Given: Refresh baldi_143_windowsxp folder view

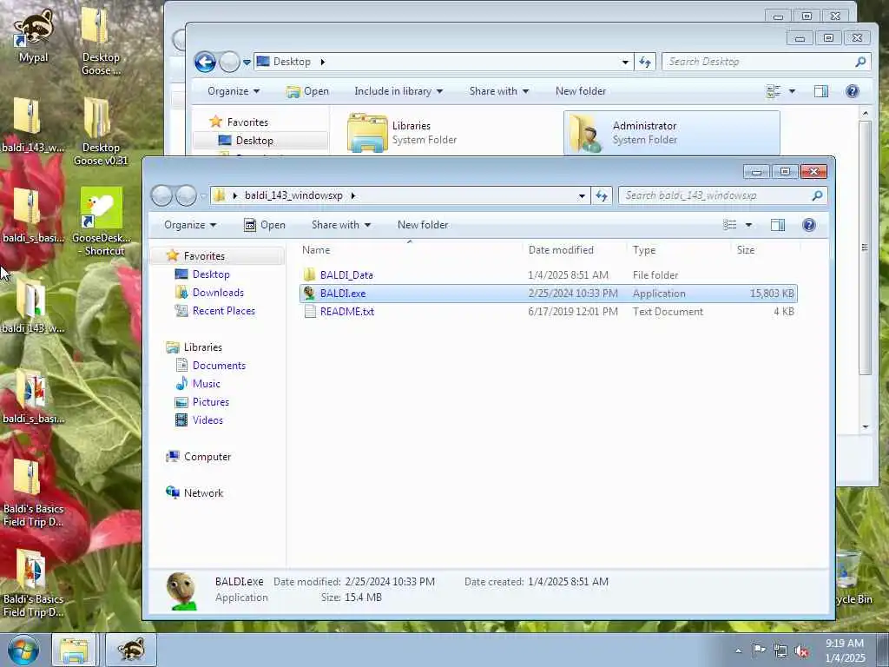Looking at the screenshot, I should [x=601, y=195].
